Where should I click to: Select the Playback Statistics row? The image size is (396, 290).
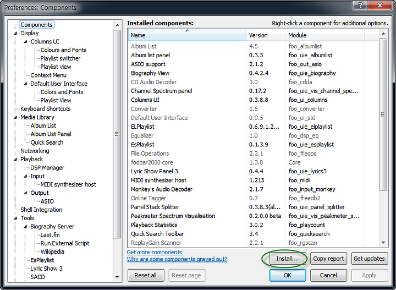[x=254, y=225]
